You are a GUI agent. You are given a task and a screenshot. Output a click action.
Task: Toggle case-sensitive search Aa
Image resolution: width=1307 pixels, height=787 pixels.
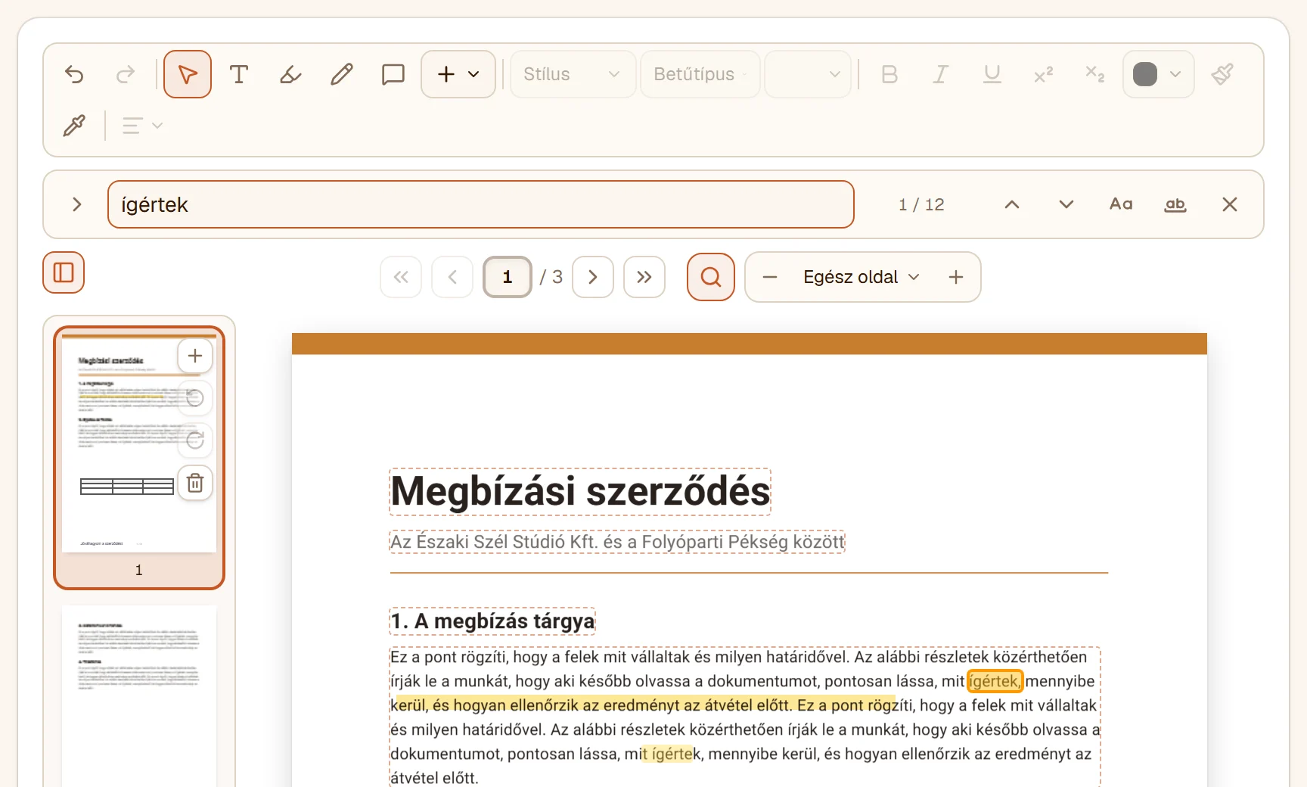(1121, 204)
